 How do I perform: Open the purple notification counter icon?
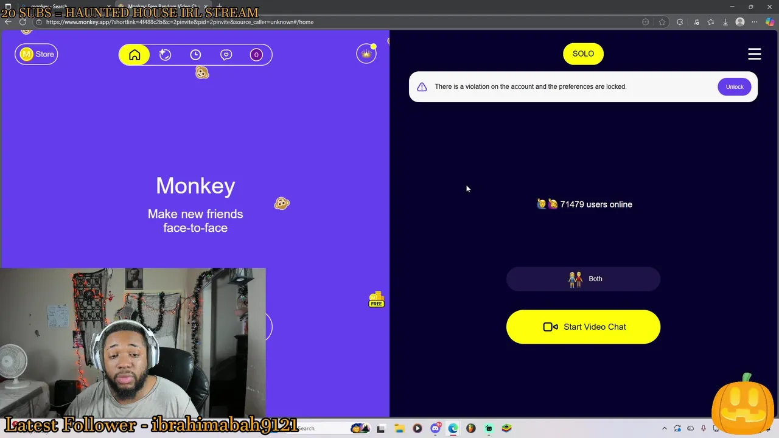tap(256, 55)
